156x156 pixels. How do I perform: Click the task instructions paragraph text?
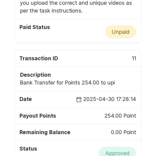click(76, 7)
